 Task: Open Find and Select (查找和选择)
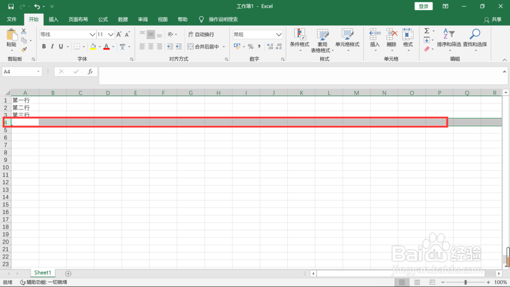click(x=475, y=40)
